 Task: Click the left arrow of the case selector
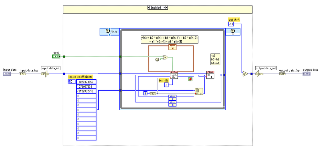coord(149,7)
